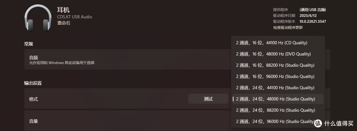
Task: Click the headphones device icon
Action: click(x=38, y=18)
